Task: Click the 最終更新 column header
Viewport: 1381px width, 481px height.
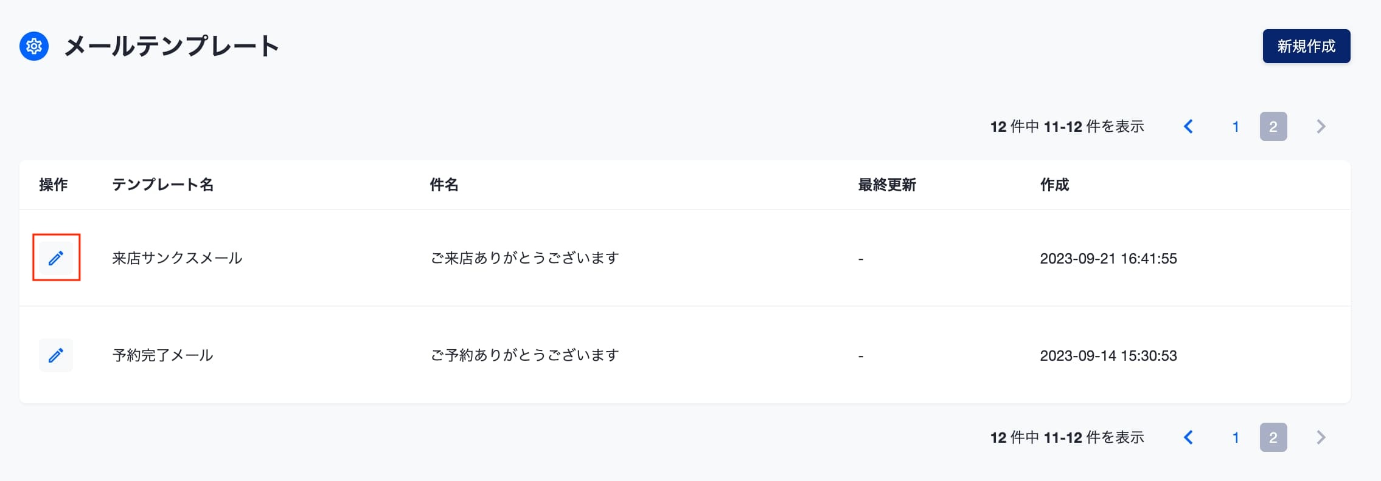Action: [x=887, y=185]
